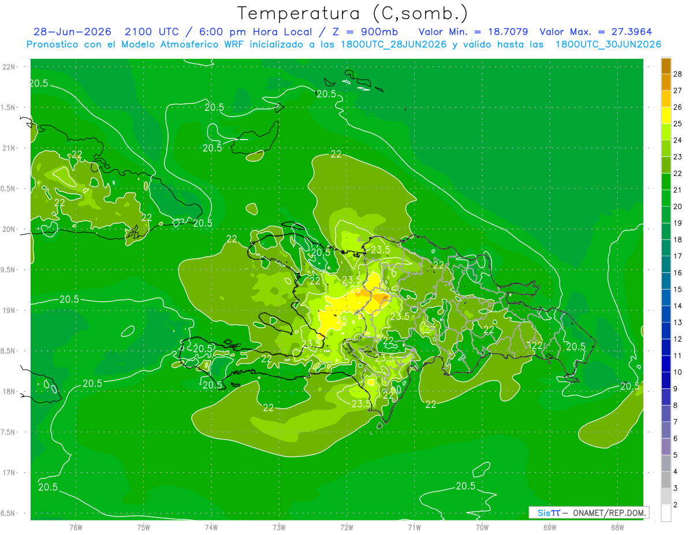Pick the blue legend swatch between 13 and 14
Screen dimensions: 693x535
pos(666,314)
